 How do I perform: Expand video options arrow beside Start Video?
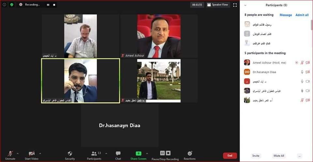point(40,153)
